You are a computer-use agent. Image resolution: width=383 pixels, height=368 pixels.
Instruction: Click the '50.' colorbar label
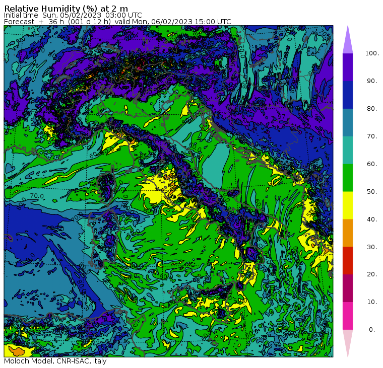tap(372, 192)
